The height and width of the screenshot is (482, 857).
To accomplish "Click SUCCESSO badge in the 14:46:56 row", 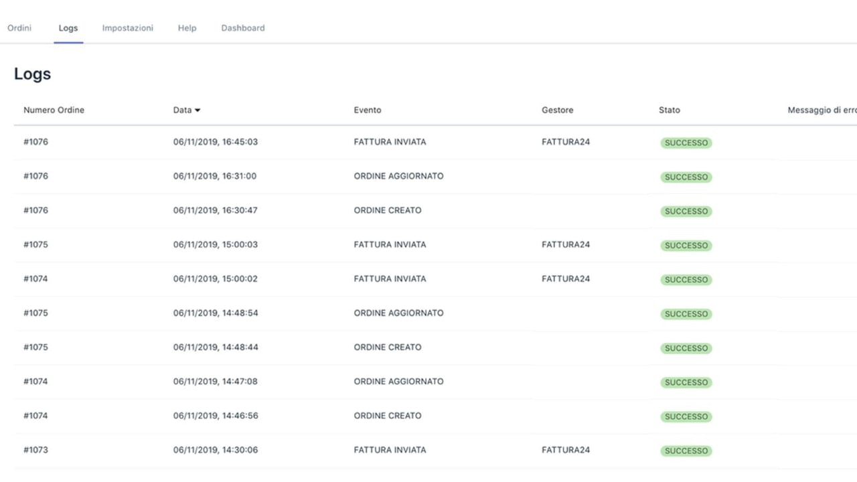I will [x=686, y=416].
